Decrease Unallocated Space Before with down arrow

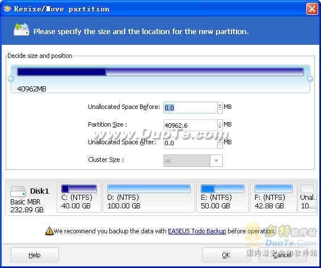click(x=219, y=110)
